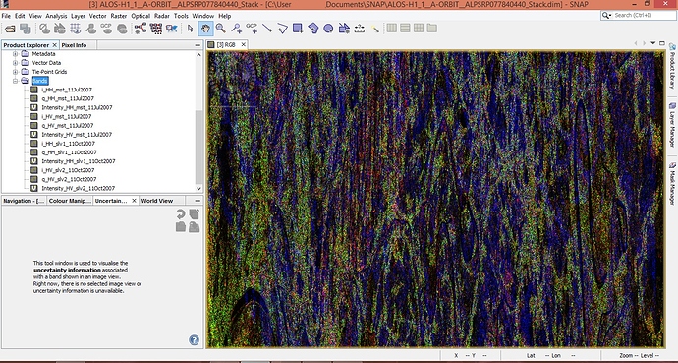
Task: Expand the Vector Data folder node
Action: 15,63
